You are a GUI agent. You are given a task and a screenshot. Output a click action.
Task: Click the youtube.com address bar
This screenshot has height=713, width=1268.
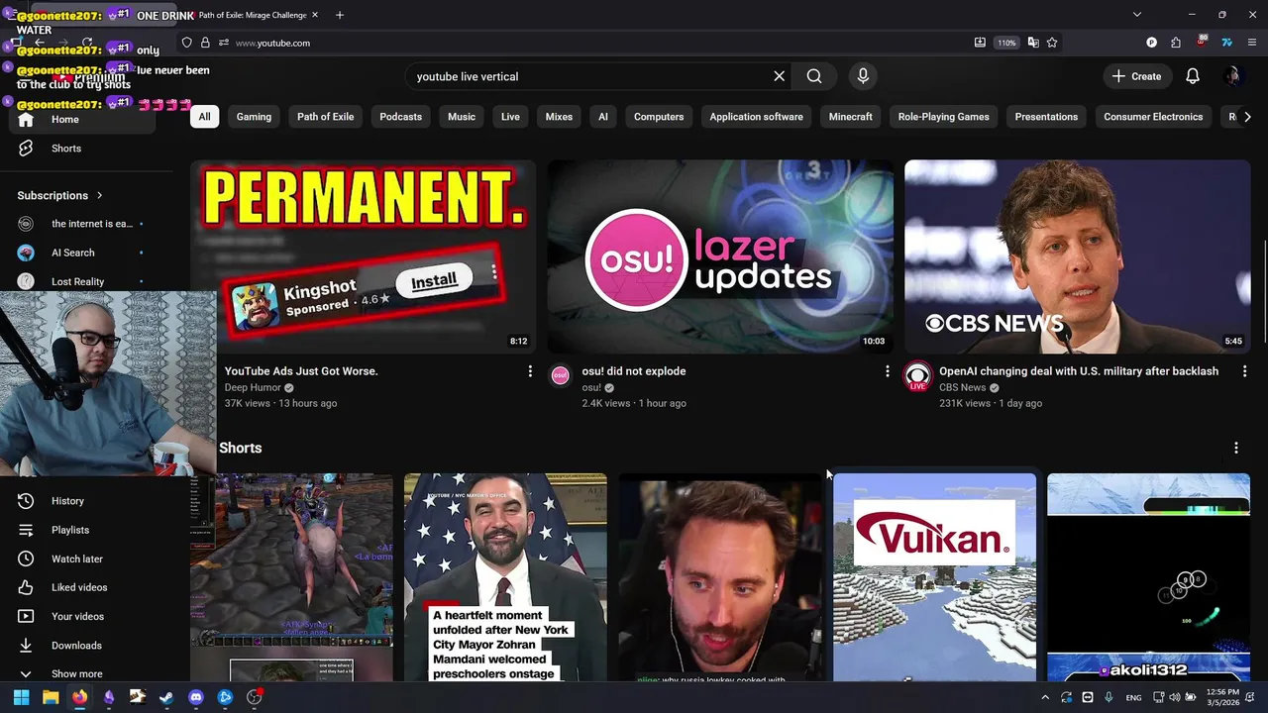[594, 43]
